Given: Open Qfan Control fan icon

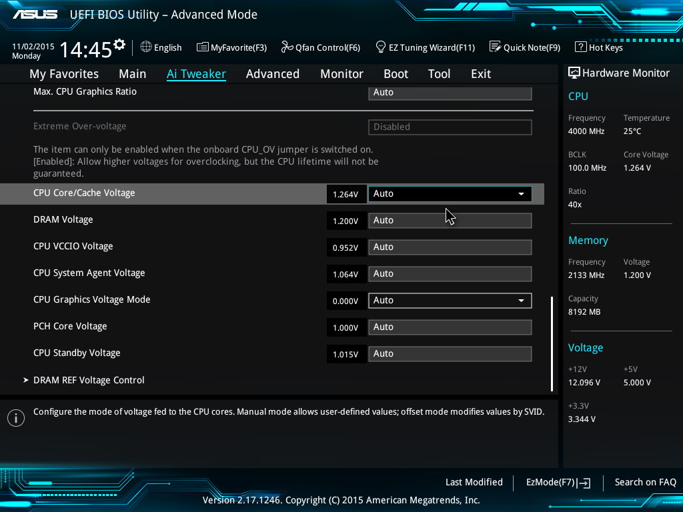Looking at the screenshot, I should [287, 47].
